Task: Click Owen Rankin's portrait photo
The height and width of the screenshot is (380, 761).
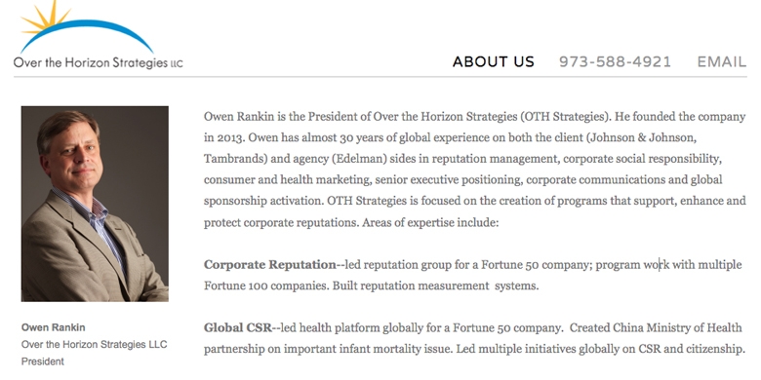Action: (x=95, y=204)
